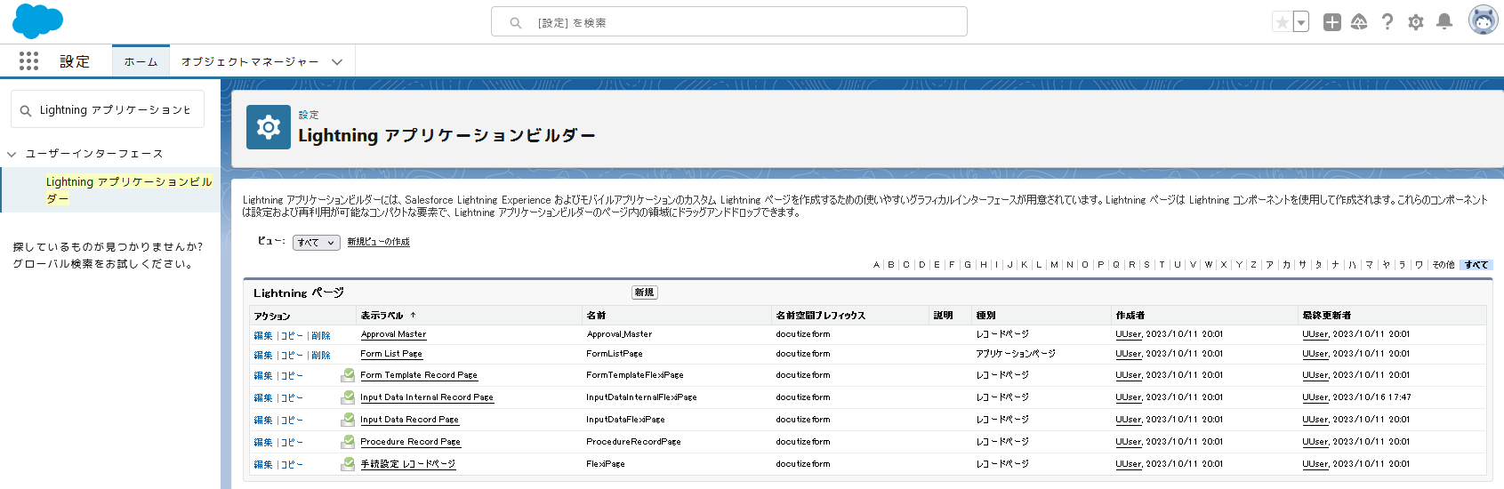Copy the Input Data Internal Record Page row
1504x489 pixels.
click(293, 398)
